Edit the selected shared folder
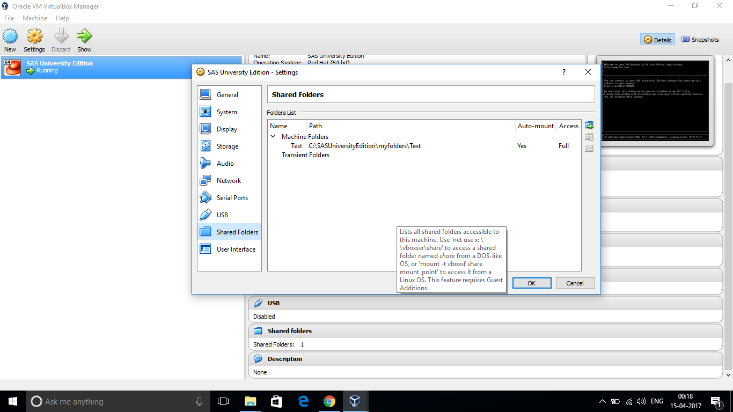733x412 pixels. point(589,137)
